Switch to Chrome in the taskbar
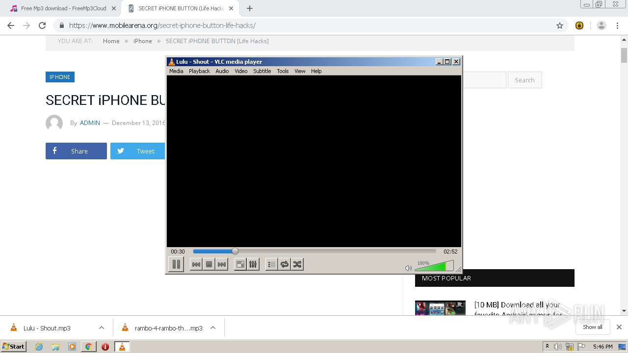The height and width of the screenshot is (353, 628). coord(88,347)
